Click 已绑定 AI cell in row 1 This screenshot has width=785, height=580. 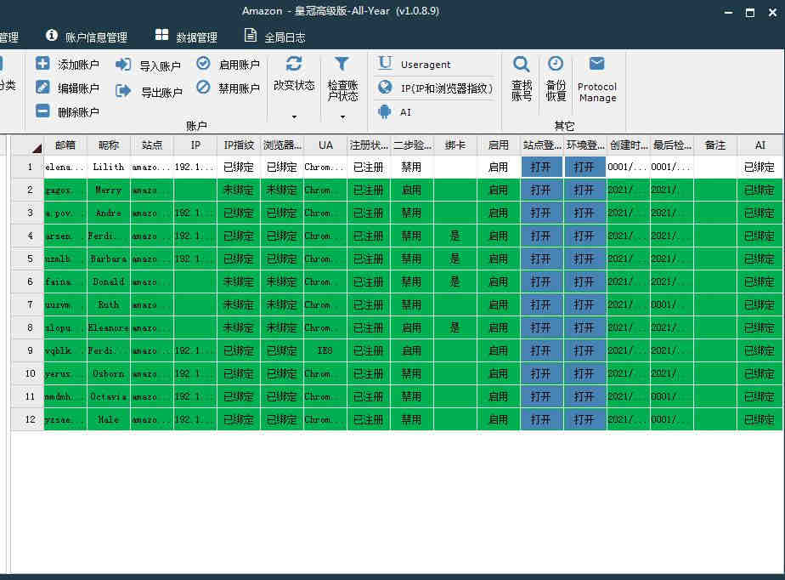coord(760,167)
